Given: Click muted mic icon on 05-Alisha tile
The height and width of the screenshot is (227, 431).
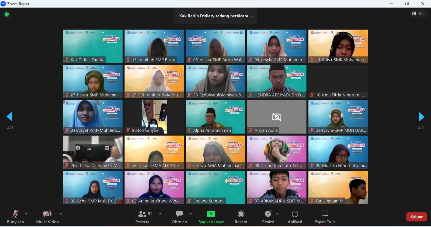Looking at the screenshot, I should (x=189, y=60).
